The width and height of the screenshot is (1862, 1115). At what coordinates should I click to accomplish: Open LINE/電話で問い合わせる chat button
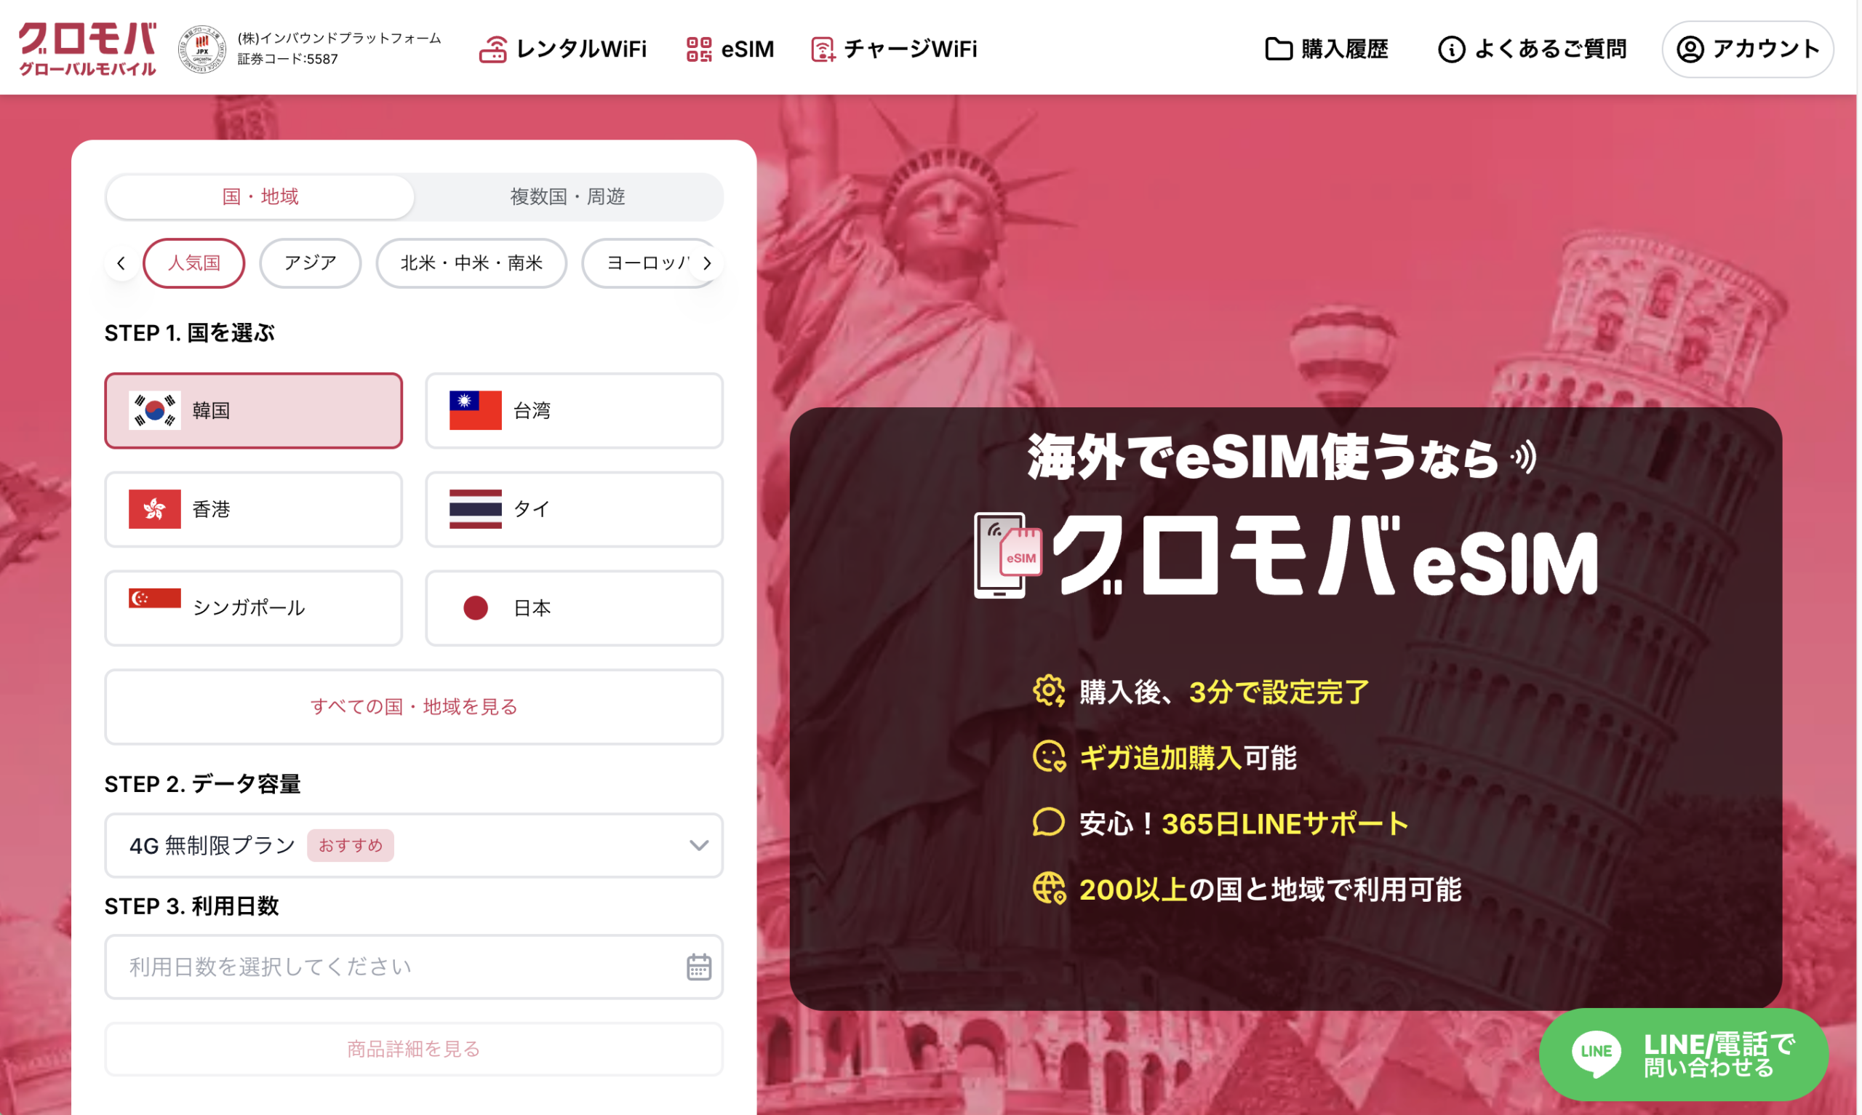tap(1682, 1054)
